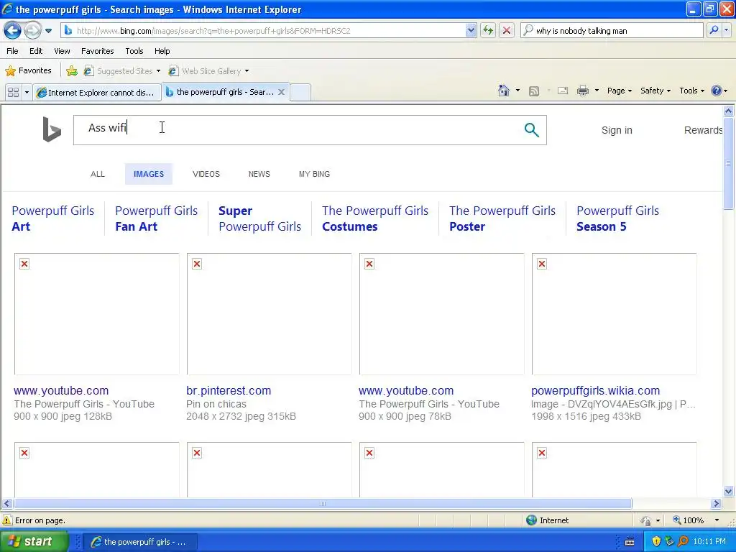This screenshot has height=552, width=736.
Task: Open the Safety command bar menu
Action: [x=655, y=91]
